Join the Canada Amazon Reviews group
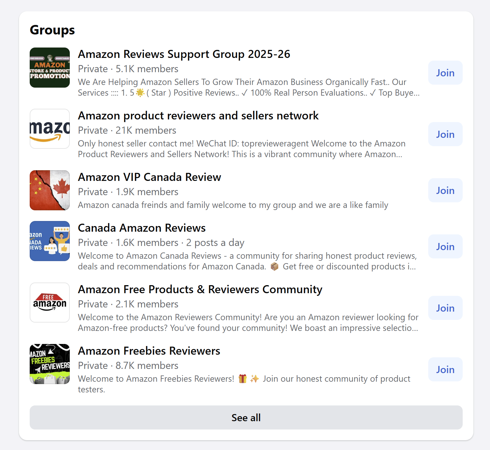The height and width of the screenshot is (450, 490). point(445,247)
